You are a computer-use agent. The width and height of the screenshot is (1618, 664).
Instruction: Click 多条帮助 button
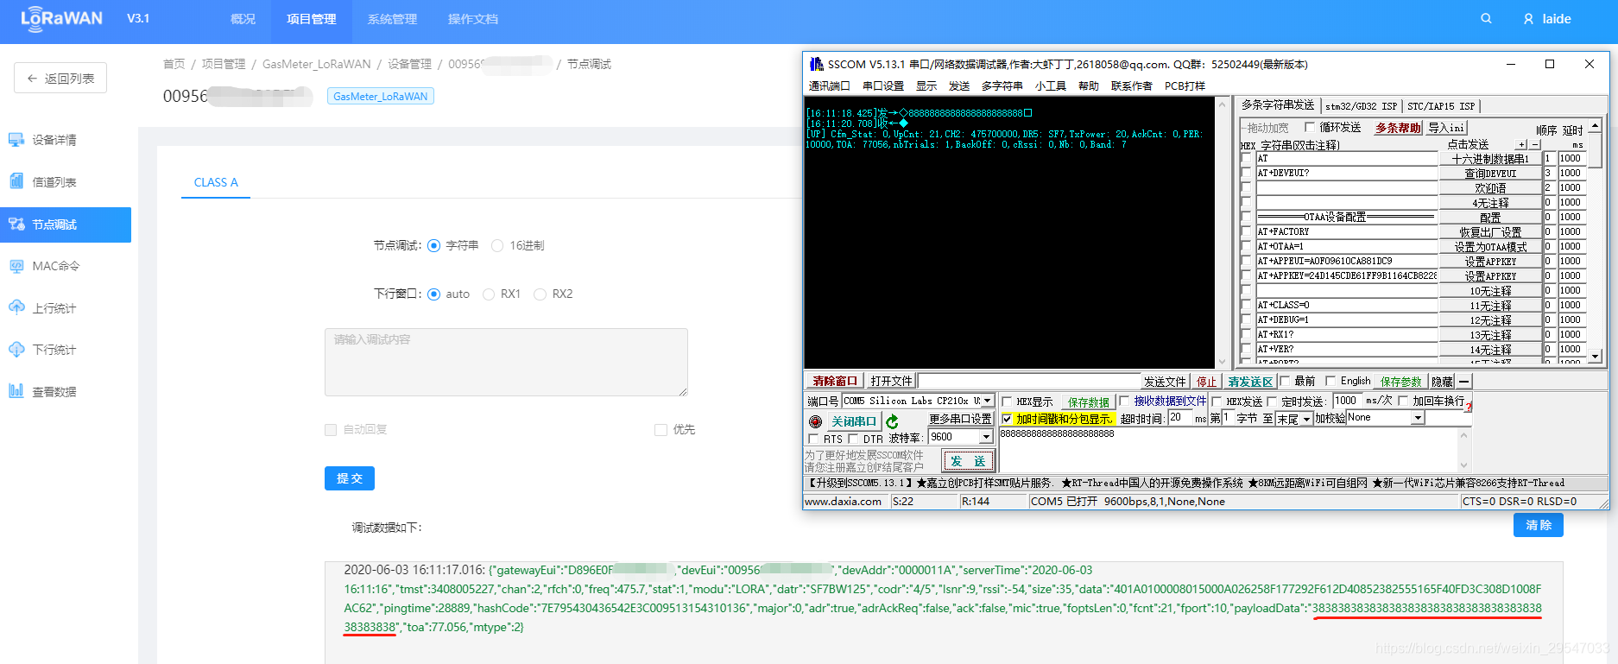(1397, 127)
